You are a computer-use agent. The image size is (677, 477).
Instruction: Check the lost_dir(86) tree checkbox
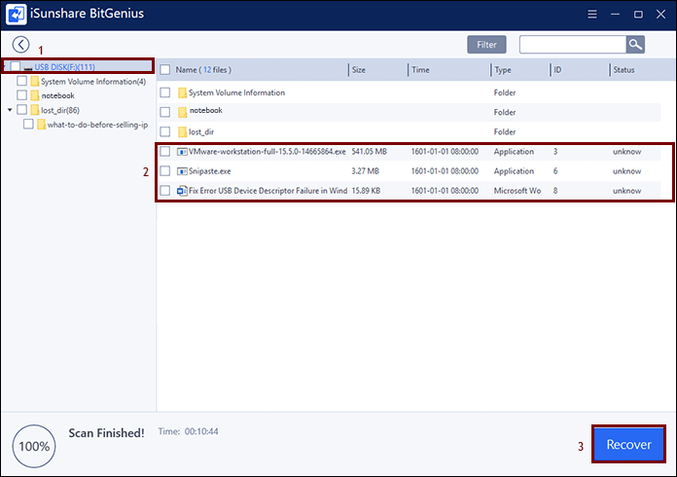[22, 110]
